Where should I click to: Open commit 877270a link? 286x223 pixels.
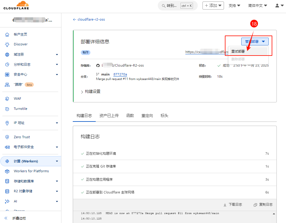point(120,74)
